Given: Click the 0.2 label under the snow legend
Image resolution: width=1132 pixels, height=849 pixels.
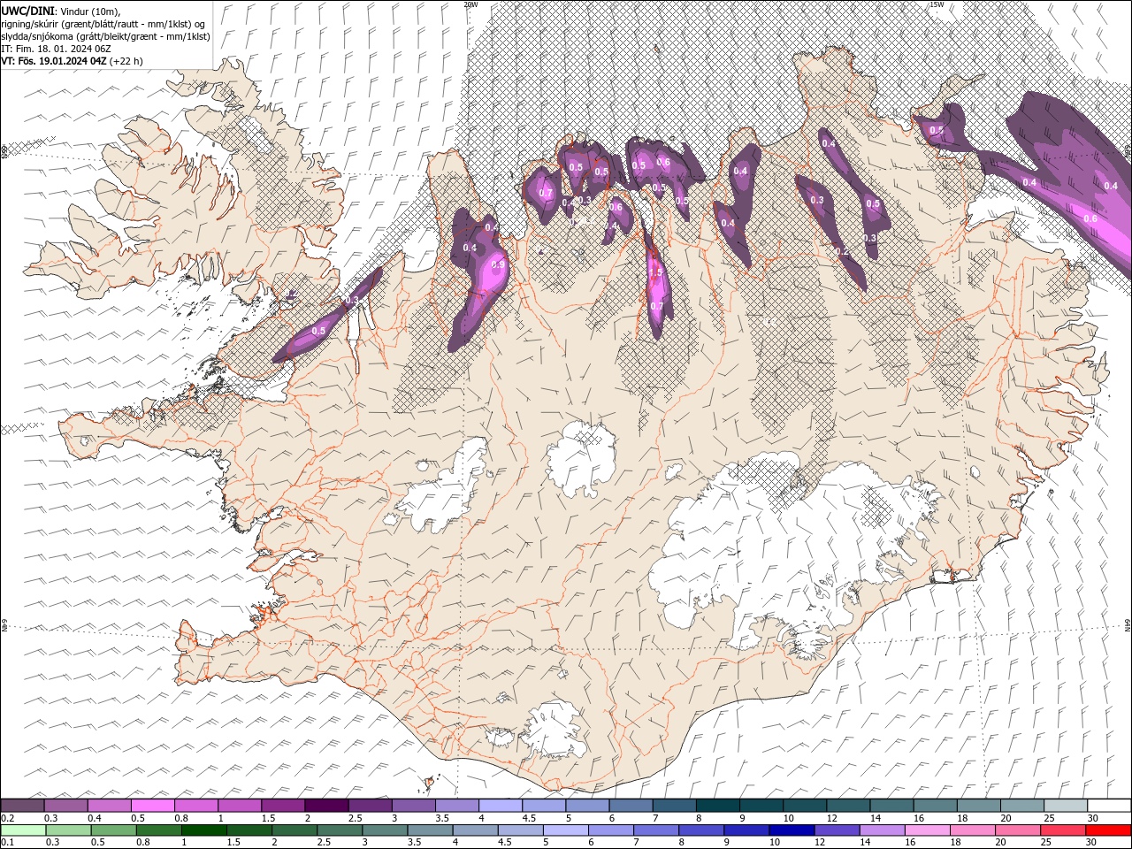Looking at the screenshot, I should pyautogui.click(x=7, y=818).
